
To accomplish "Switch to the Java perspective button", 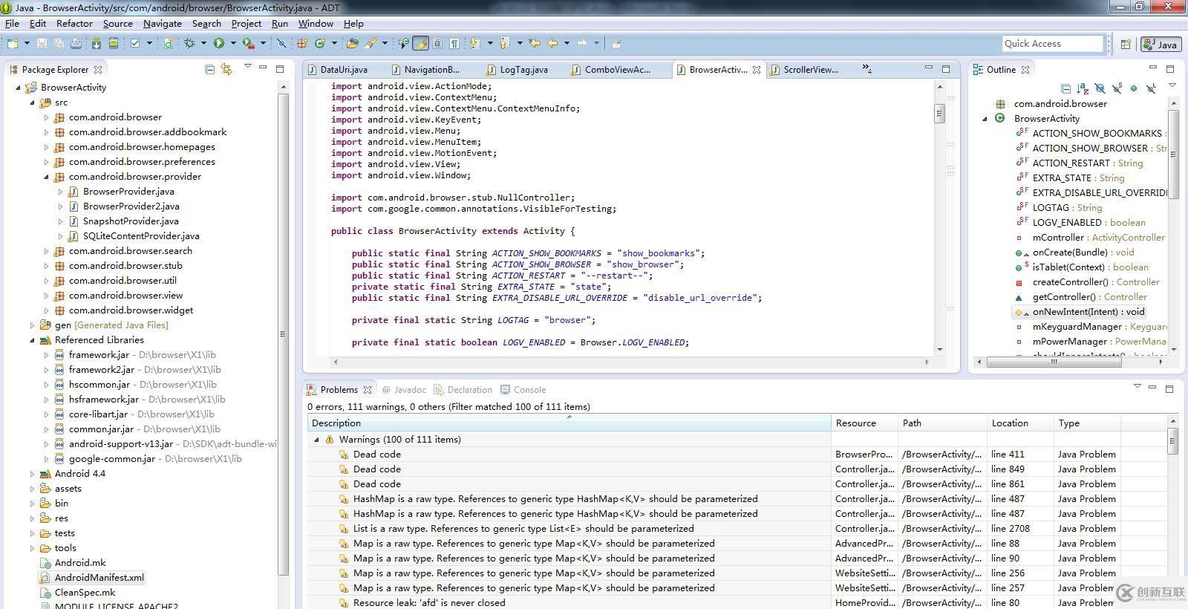I will pyautogui.click(x=1161, y=44).
